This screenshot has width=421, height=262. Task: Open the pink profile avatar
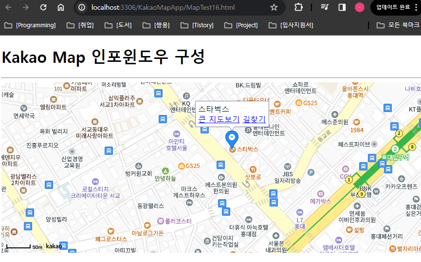360,7
